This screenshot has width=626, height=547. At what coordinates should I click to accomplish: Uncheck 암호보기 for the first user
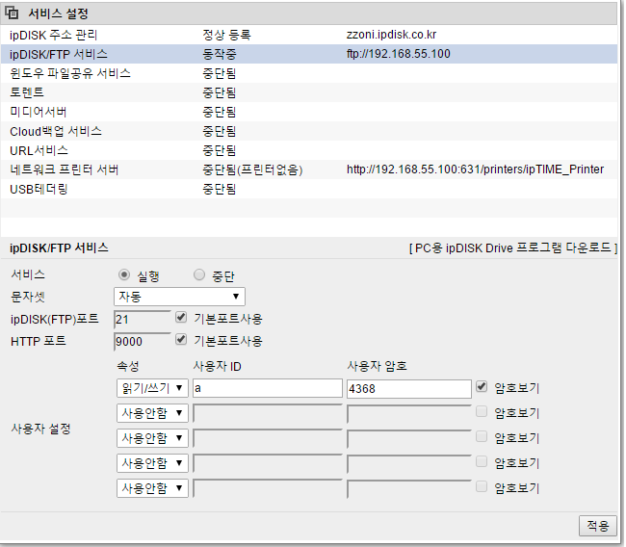point(482,386)
